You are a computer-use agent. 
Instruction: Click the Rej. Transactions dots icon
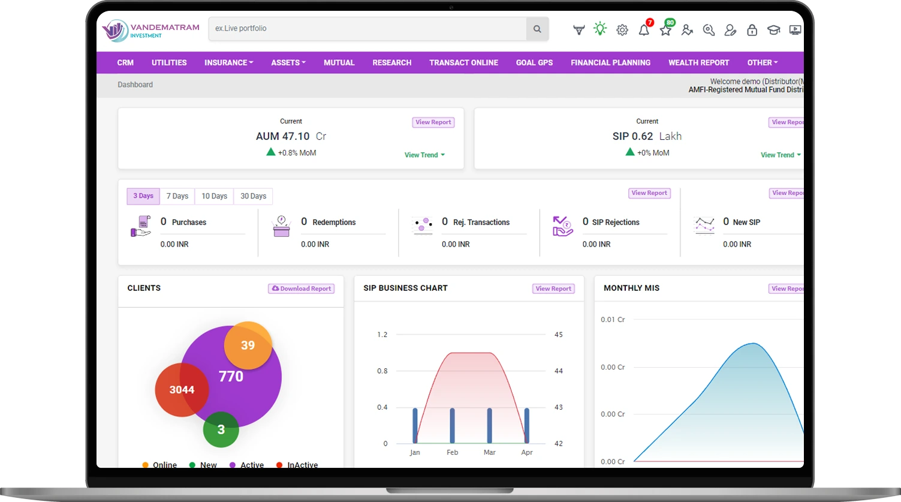[423, 226]
